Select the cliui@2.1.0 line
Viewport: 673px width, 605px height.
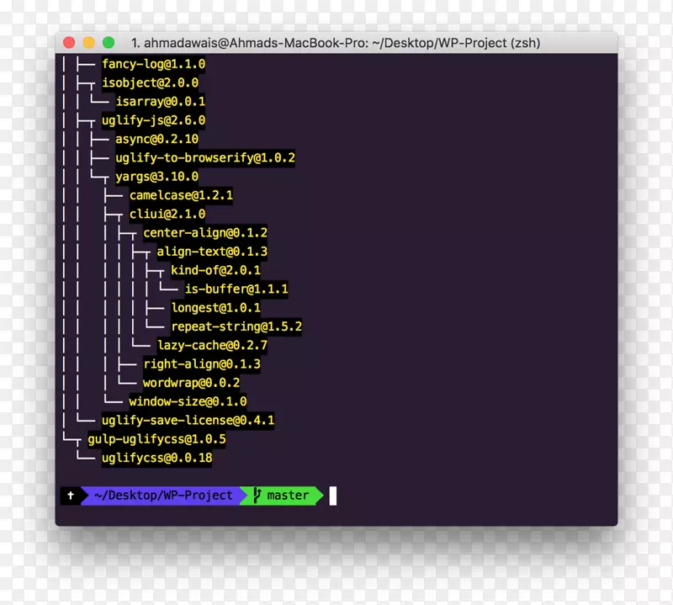[167, 214]
